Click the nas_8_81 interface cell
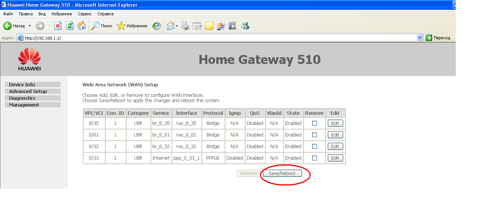Image resolution: width=479 pixels, height=206 pixels. [x=186, y=135]
